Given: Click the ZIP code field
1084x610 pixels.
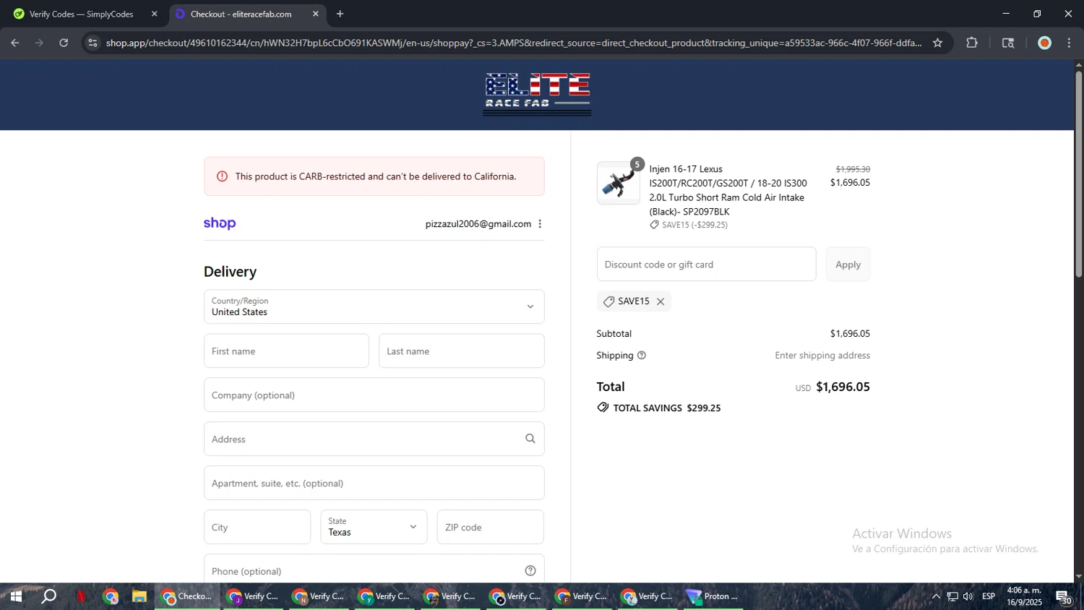Looking at the screenshot, I should click(490, 527).
